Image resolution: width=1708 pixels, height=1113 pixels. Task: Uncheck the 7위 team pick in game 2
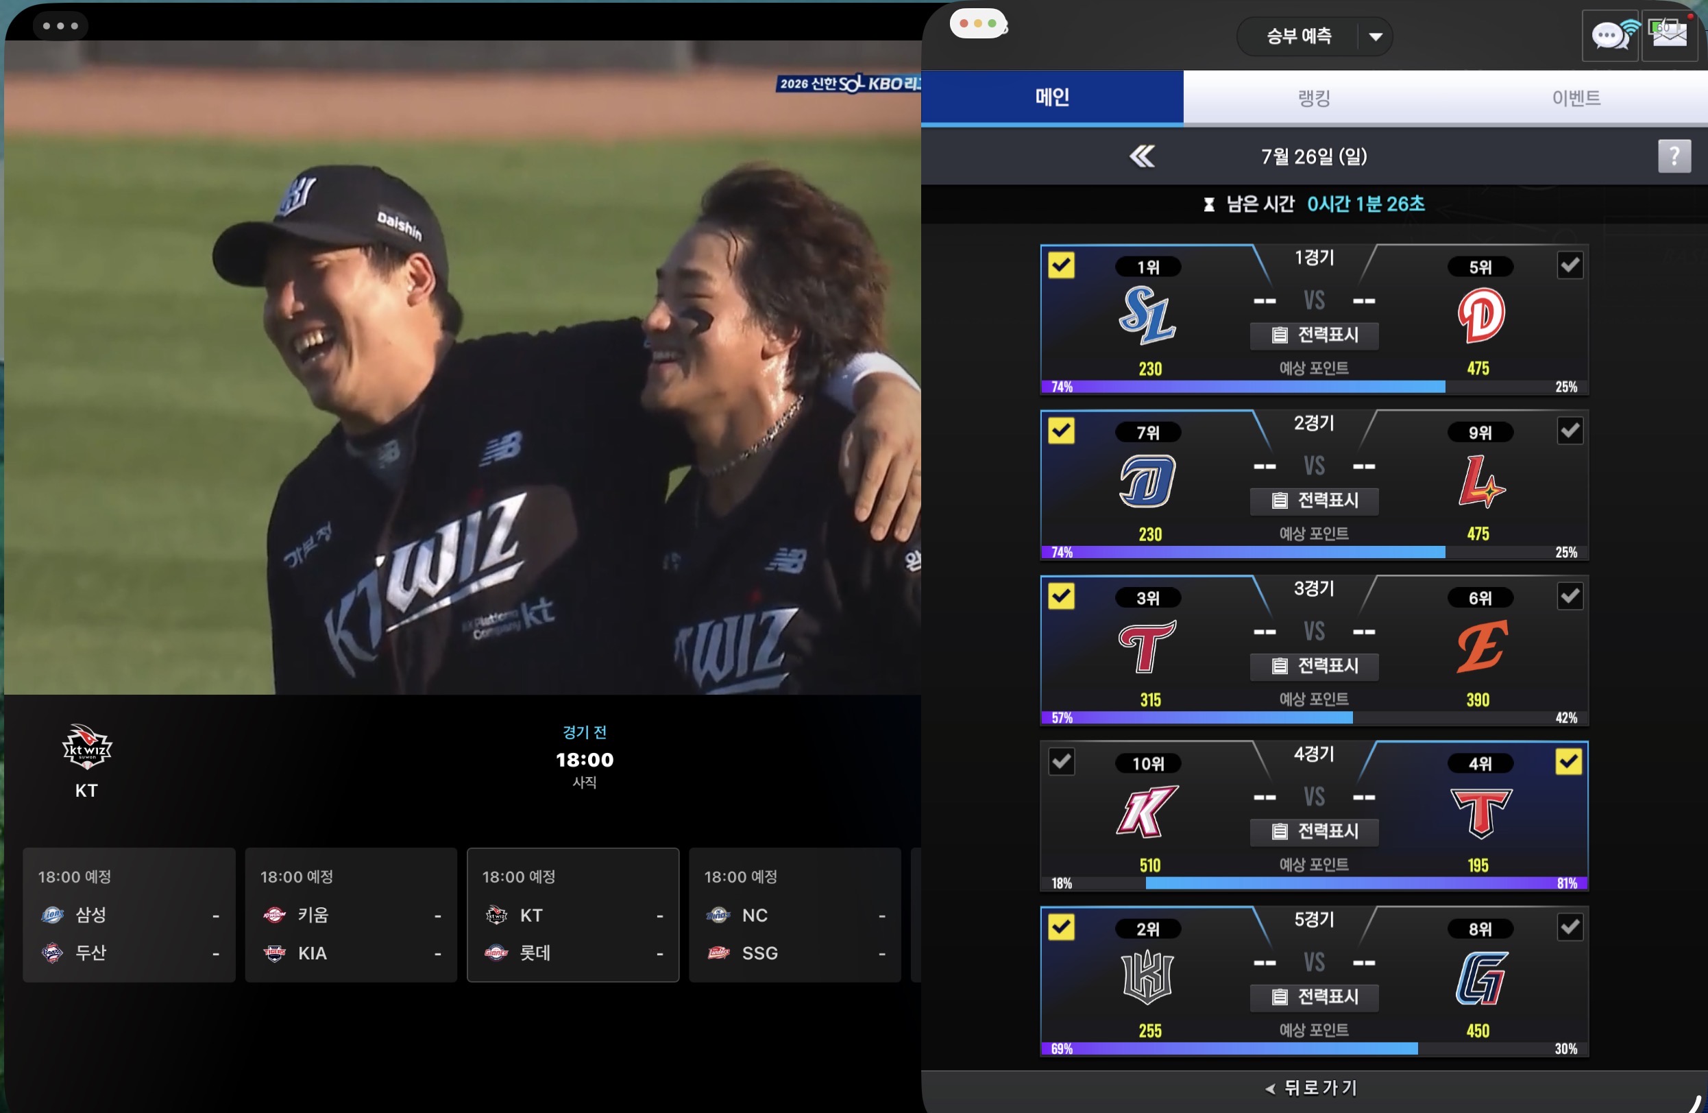click(1061, 431)
